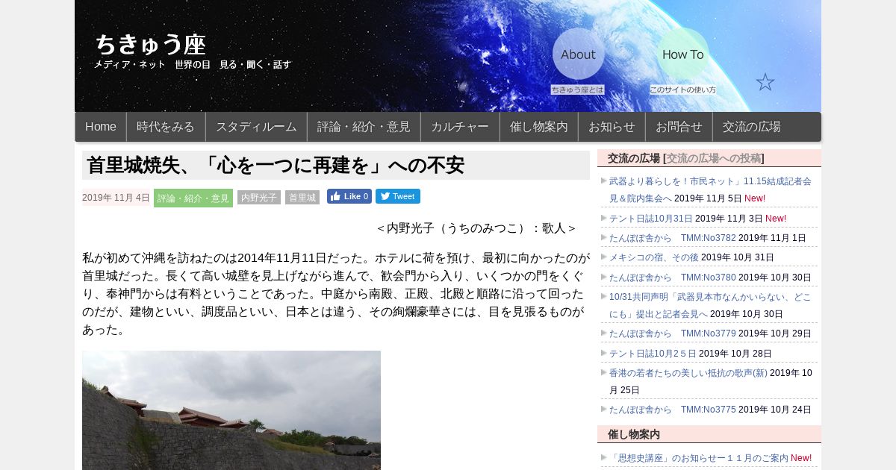Open the スタディルーム menu item
Image resolution: width=896 pixels, height=470 pixels.
click(256, 127)
